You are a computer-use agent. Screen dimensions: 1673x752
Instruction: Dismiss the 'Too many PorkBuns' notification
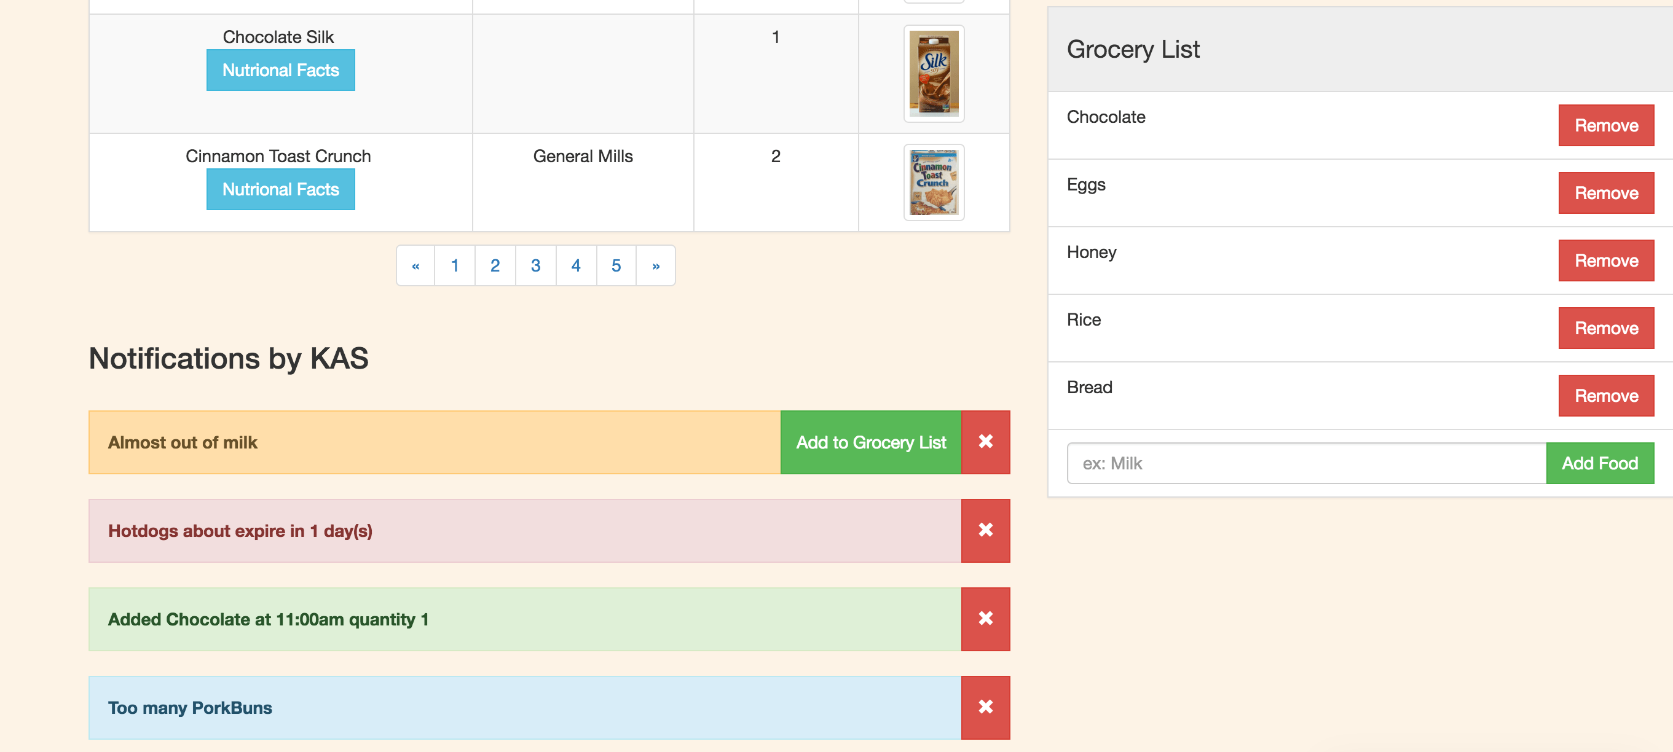click(985, 707)
